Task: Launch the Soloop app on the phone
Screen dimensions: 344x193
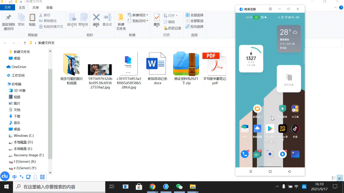Action: click(282, 129)
